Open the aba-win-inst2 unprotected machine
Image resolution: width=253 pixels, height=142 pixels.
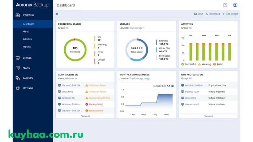click(x=192, y=105)
